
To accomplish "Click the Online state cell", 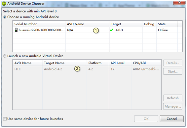I will coord(163,30).
